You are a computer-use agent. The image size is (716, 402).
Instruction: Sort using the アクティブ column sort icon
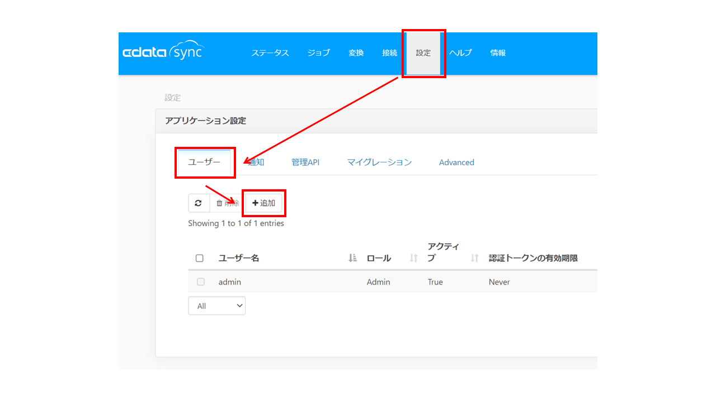[475, 258]
